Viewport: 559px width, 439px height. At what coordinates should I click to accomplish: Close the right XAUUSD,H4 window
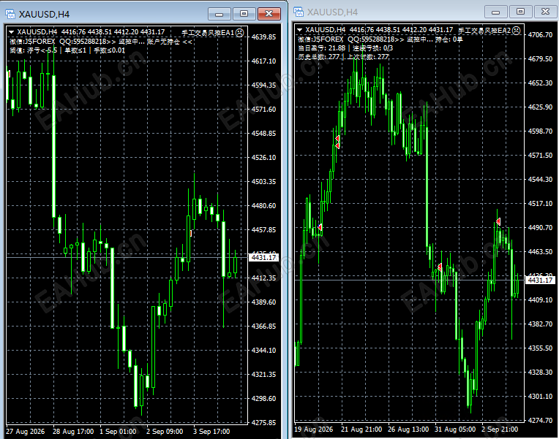545,12
